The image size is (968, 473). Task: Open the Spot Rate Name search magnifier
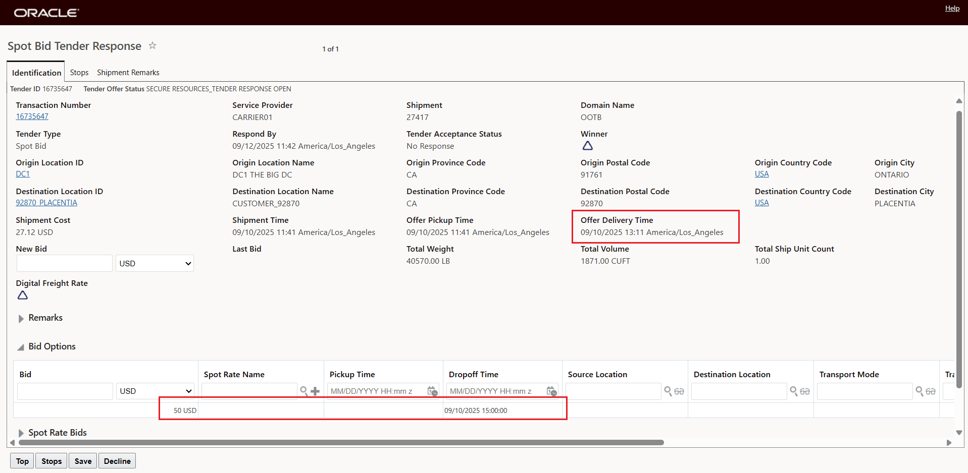[304, 391]
